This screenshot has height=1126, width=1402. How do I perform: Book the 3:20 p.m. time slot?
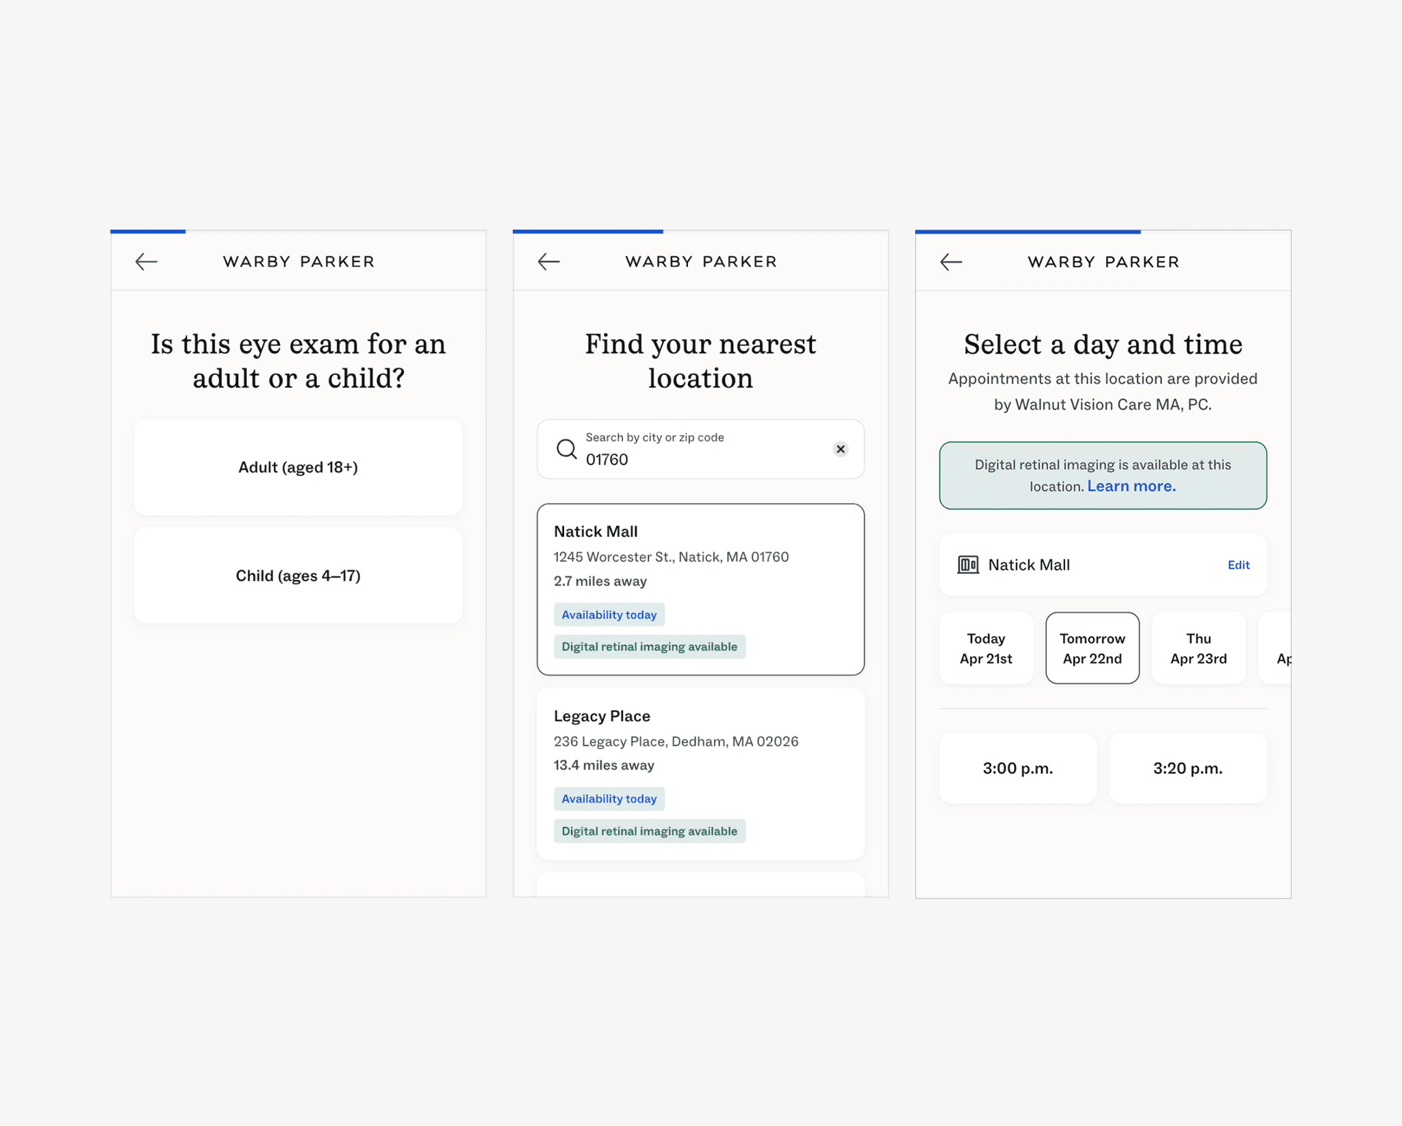coord(1187,768)
